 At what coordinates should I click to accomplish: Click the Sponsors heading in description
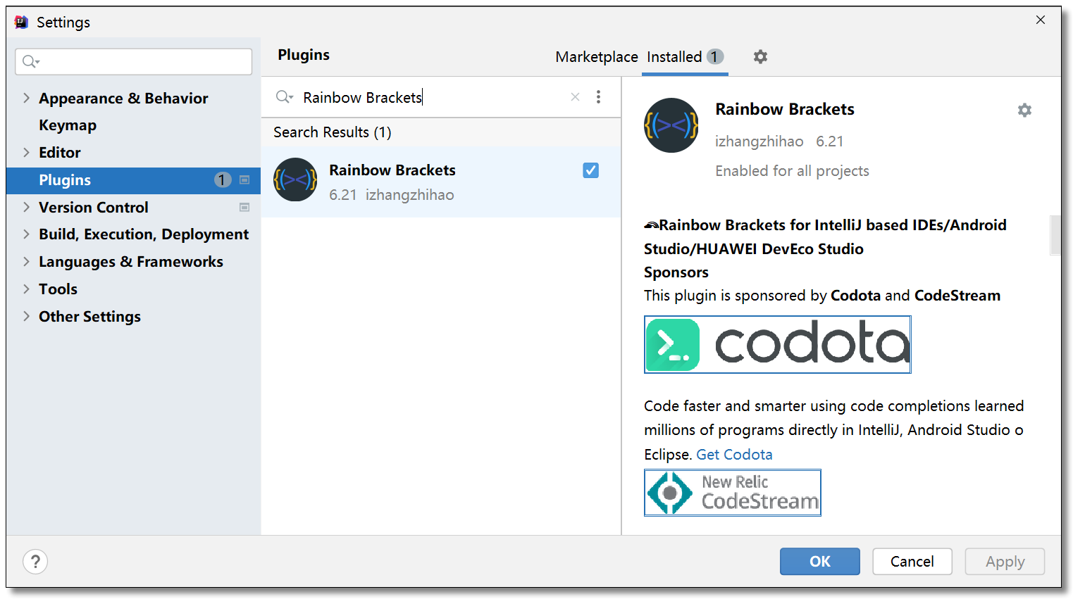[676, 272]
